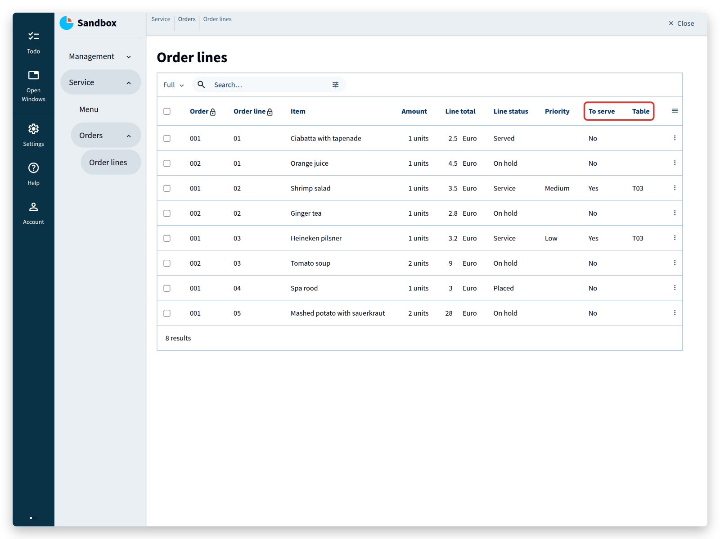Open the Todo panel icon
The image size is (720, 539).
[x=33, y=36]
